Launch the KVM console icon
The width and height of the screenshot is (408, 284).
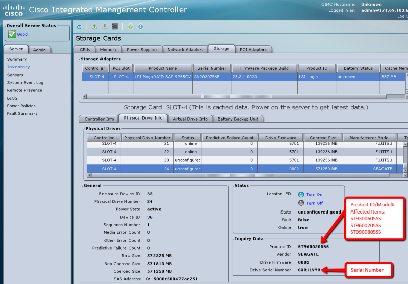pos(115,27)
